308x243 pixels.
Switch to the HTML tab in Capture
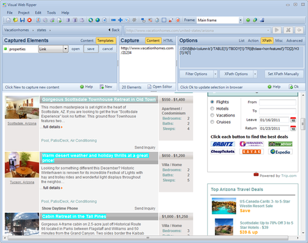tap(168, 40)
